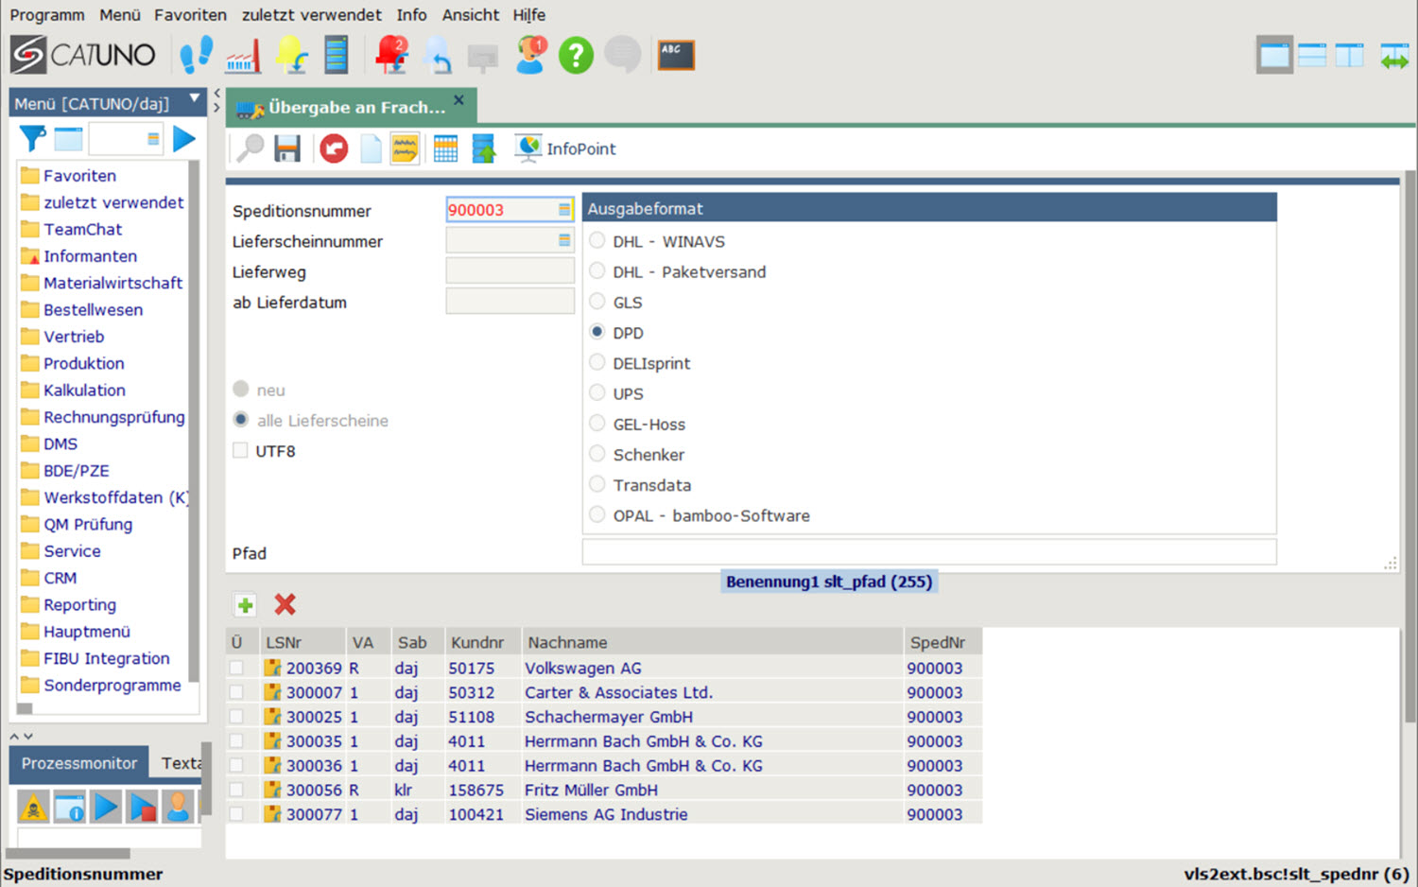Open the Materialwirtschaft folder in the tree
1418x887 pixels.
(112, 283)
